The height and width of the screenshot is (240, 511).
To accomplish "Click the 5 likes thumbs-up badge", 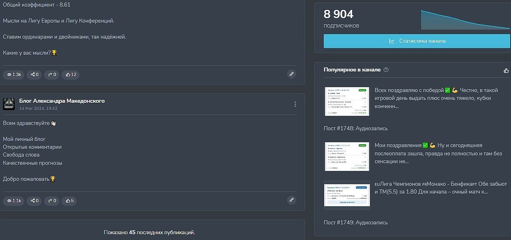I will (69, 201).
